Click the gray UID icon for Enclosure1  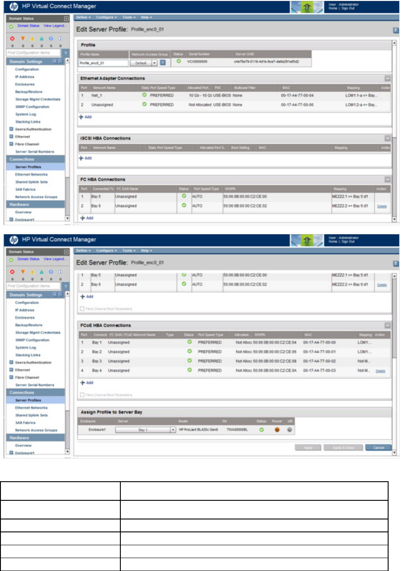(x=290, y=429)
